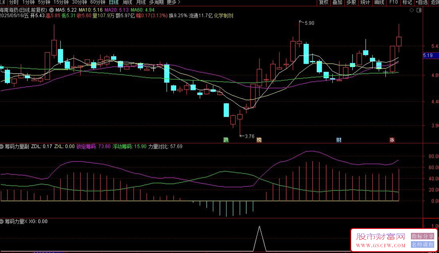The height and width of the screenshot is (253, 439).
Task: Select the 5分钟 period tab
Action: [44, 2]
